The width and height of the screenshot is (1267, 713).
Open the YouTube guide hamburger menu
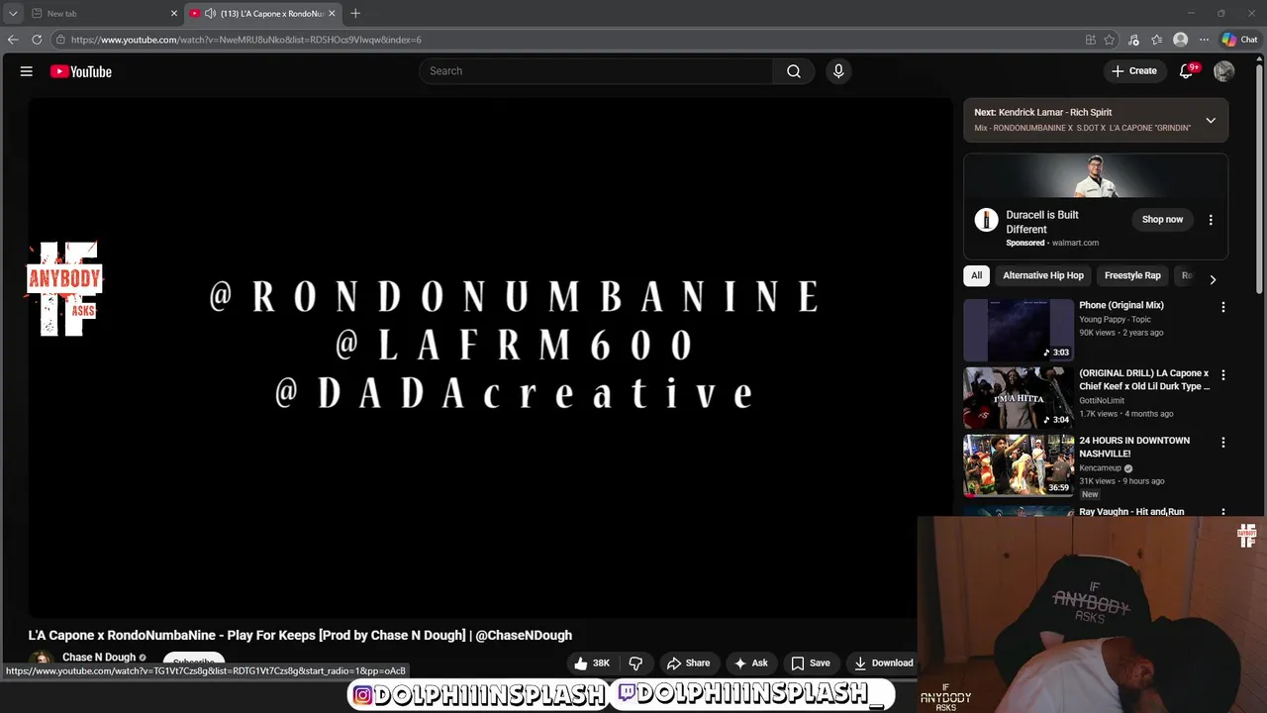tap(27, 71)
